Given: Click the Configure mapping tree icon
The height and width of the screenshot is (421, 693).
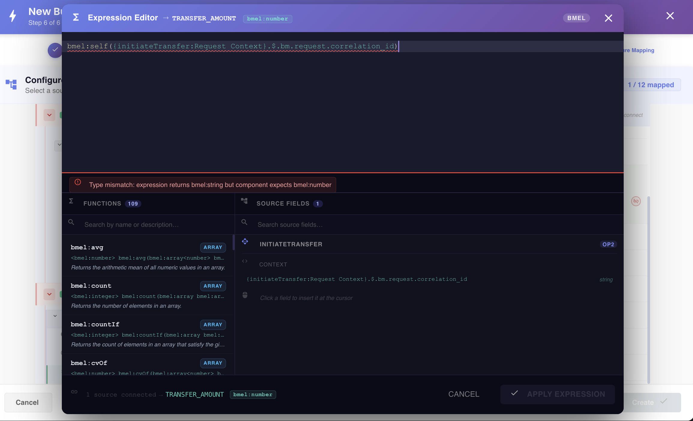Looking at the screenshot, I should coord(11,84).
